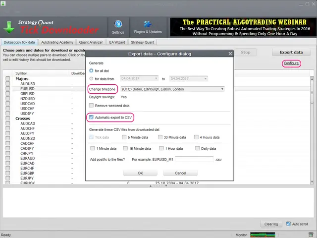This screenshot has height=238, width=317.
Task: Enable 4 Hours data export
Action: 196,137
